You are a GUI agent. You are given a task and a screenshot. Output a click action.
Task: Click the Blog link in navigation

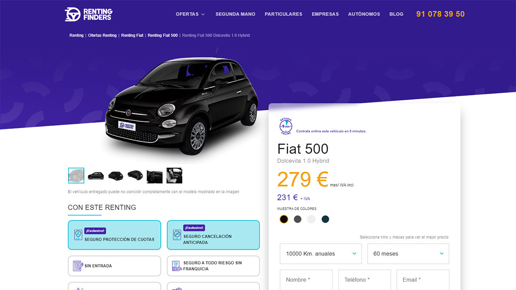(x=396, y=14)
